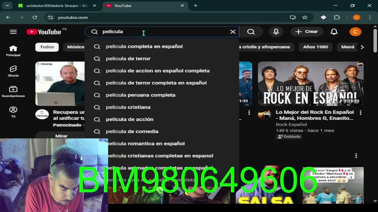Clear the search text with the X

pos(233,32)
